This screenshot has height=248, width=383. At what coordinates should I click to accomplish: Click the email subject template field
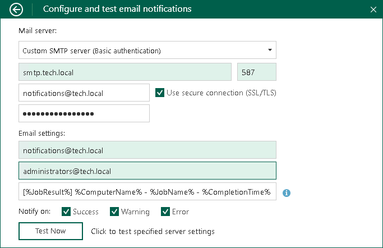point(147,192)
